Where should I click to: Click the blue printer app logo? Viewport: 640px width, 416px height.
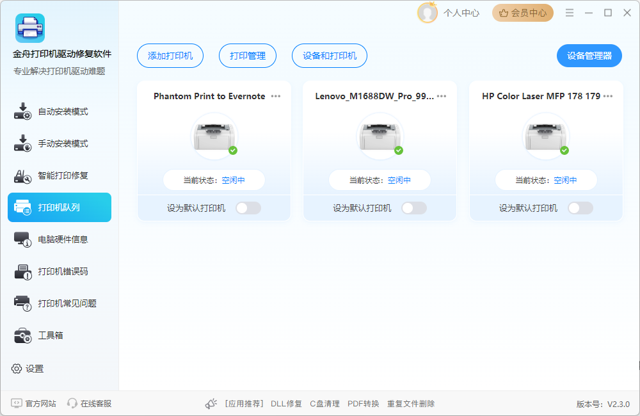[30, 28]
